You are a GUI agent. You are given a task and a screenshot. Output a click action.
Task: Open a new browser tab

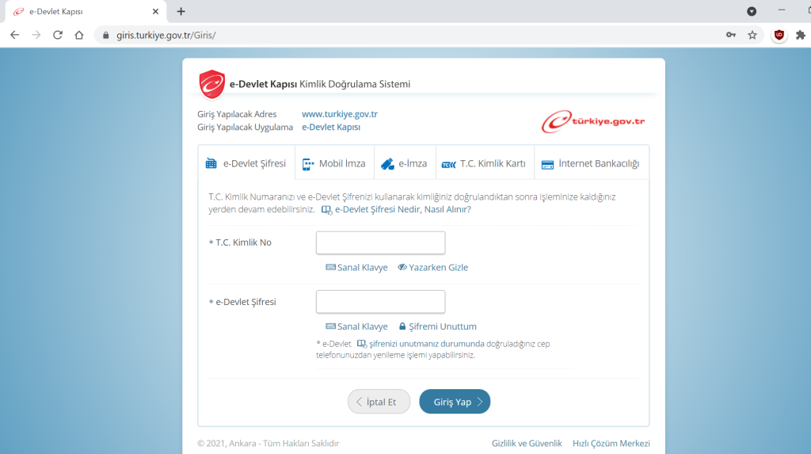pos(181,11)
